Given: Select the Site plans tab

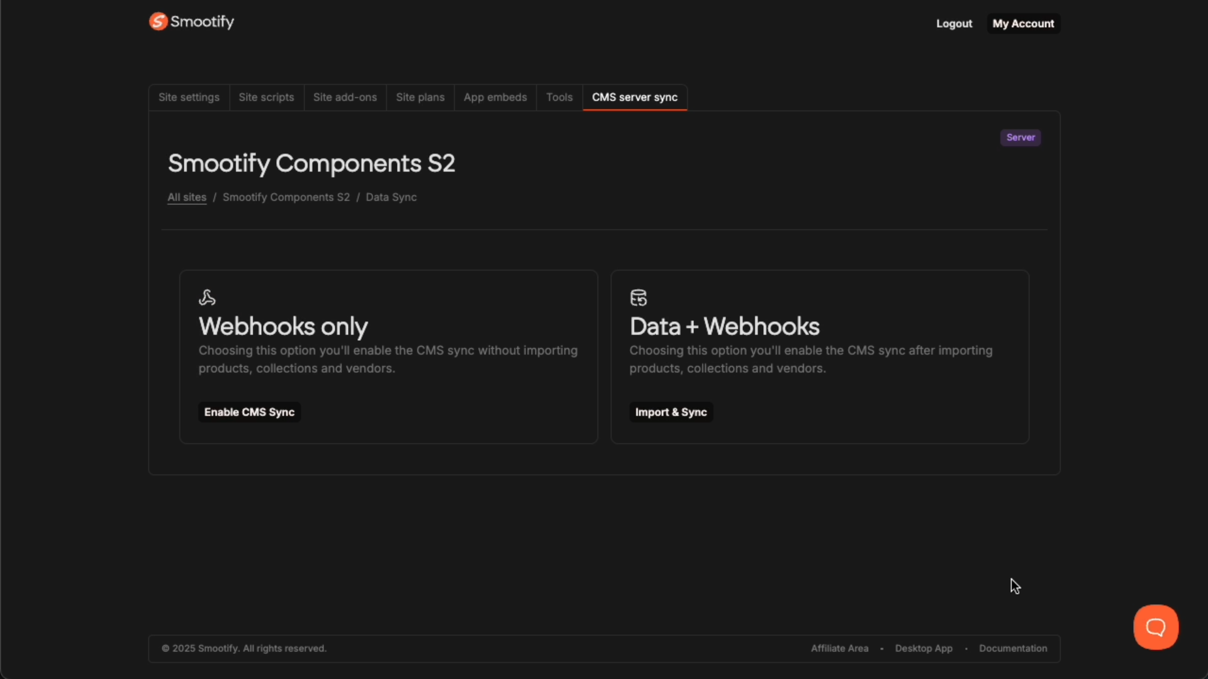Looking at the screenshot, I should 420,97.
